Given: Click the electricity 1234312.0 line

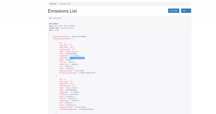Looking at the screenshot, I should (69, 101).
